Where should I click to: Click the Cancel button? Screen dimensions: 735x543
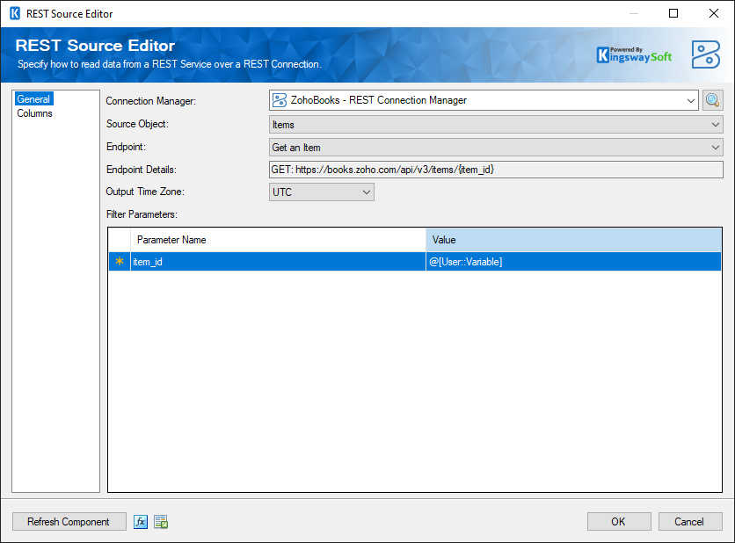coord(690,521)
